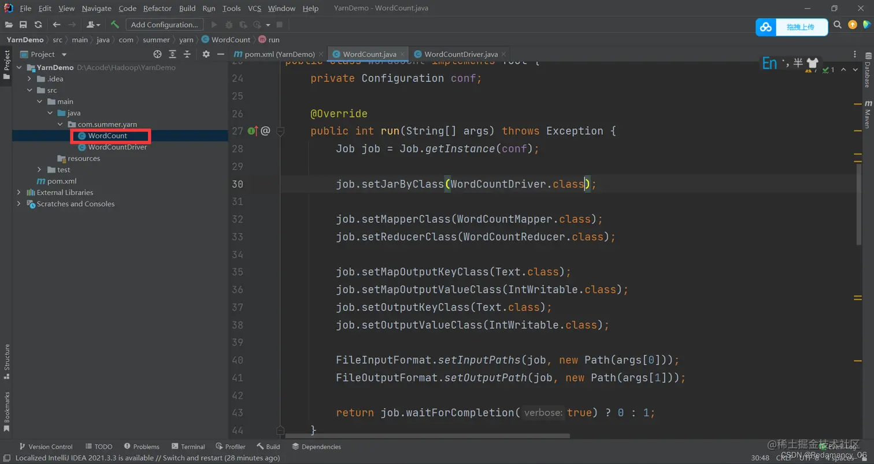This screenshot has width=874, height=464.
Task: Expand Scratches and Consoles node
Action: (x=18, y=204)
